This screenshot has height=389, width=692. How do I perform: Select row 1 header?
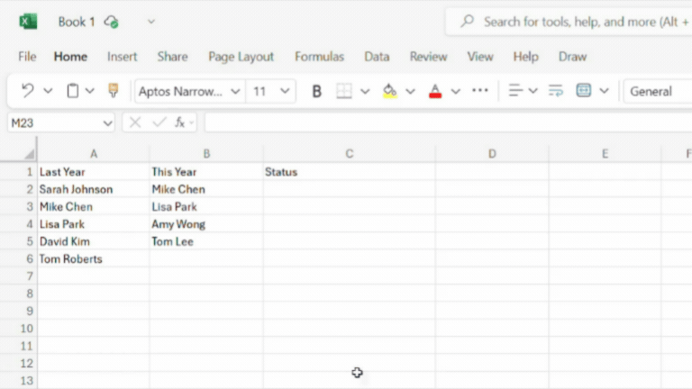coord(19,172)
